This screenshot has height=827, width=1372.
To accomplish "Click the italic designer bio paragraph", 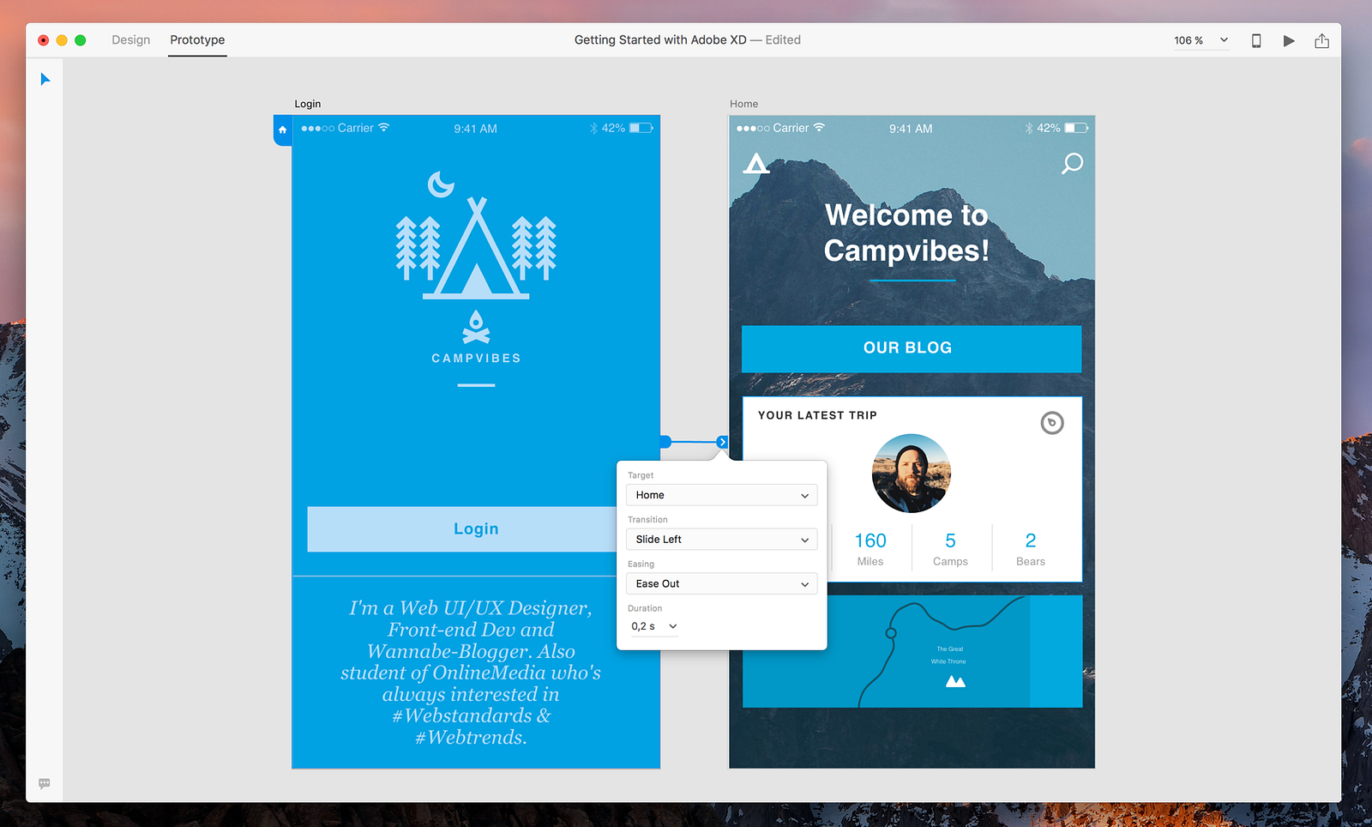I will pyautogui.click(x=471, y=673).
